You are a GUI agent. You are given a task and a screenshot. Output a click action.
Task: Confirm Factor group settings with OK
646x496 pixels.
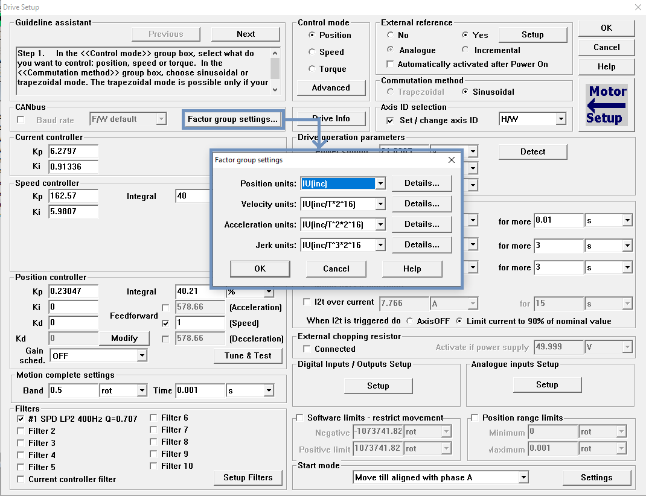(x=260, y=269)
